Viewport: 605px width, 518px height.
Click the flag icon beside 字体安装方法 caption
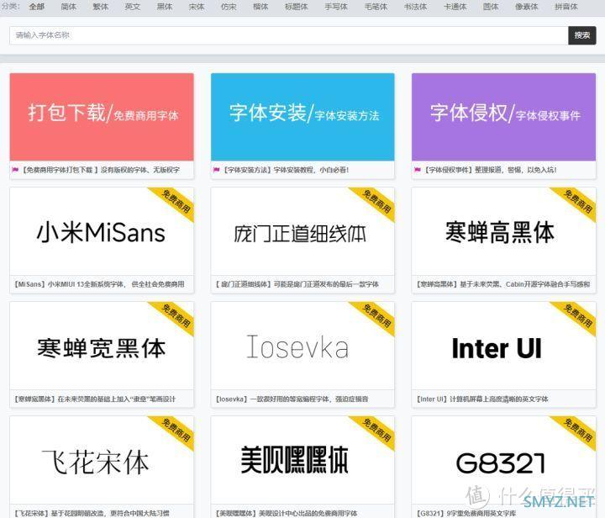coord(216,170)
